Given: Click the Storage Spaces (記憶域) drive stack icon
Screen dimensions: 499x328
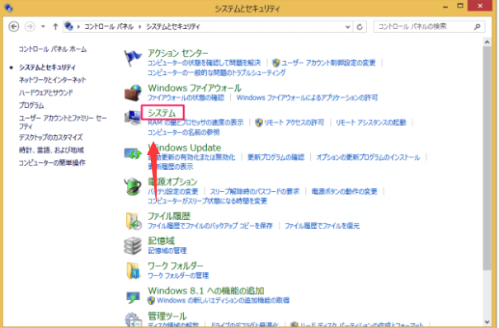Looking at the screenshot, I should pyautogui.click(x=133, y=246).
